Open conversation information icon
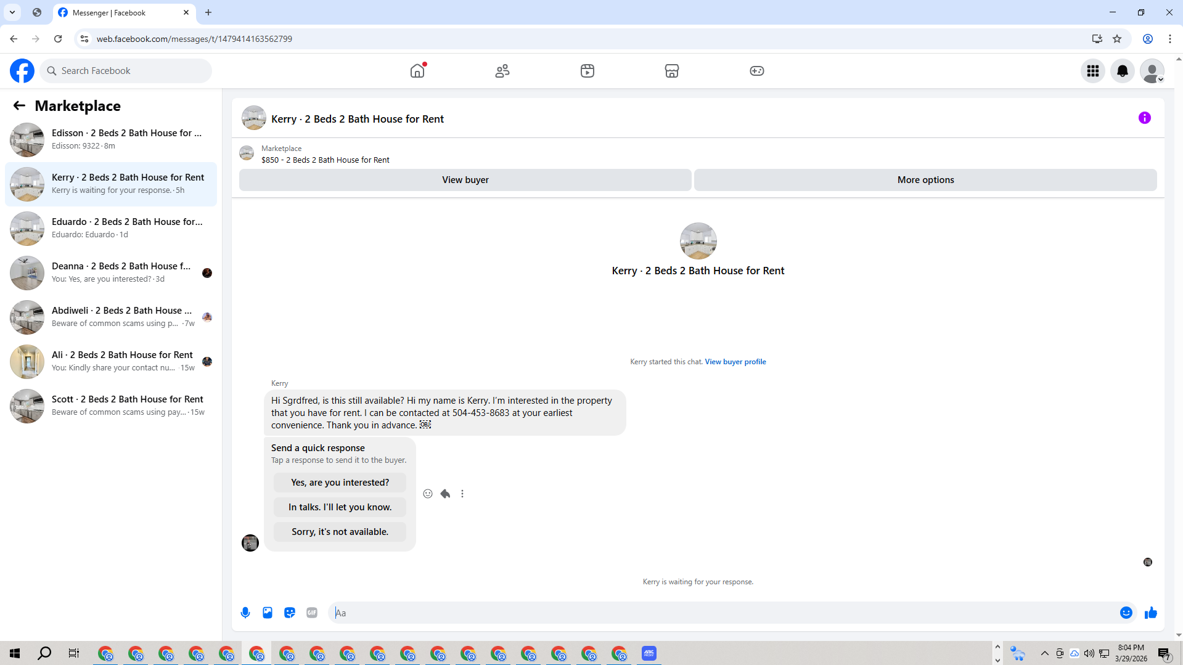The height and width of the screenshot is (665, 1183). [1145, 118]
